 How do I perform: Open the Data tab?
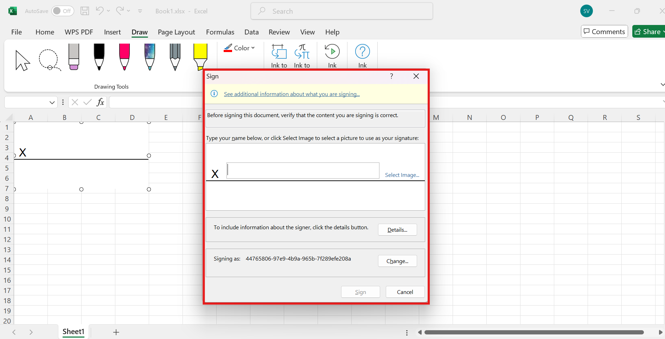[251, 32]
